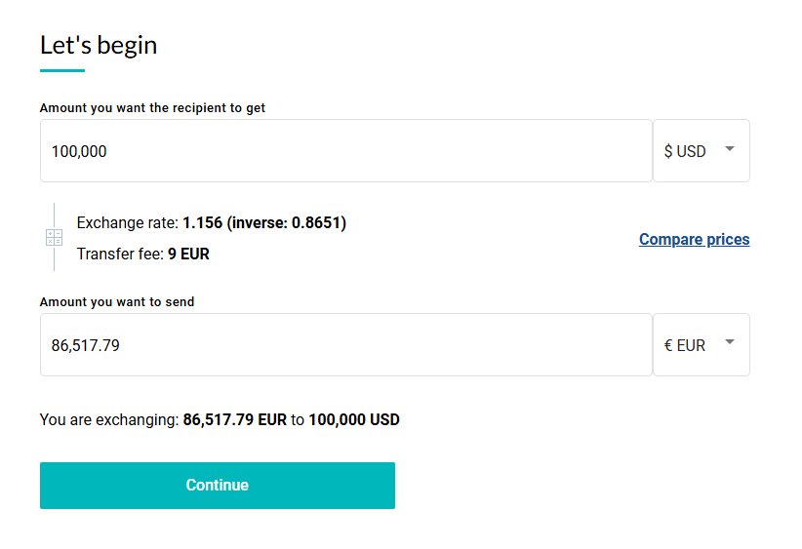This screenshot has width=802, height=549.
Task: Click bold '100,000 USD' in the summary line
Action: click(x=354, y=420)
